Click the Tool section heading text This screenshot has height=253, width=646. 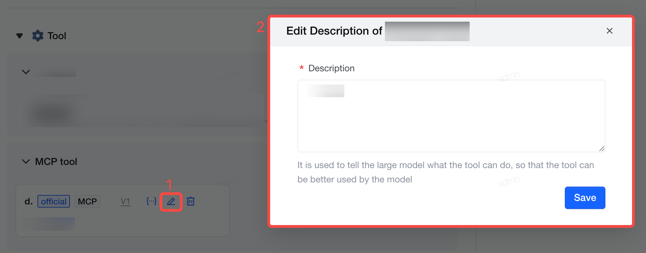(57, 36)
